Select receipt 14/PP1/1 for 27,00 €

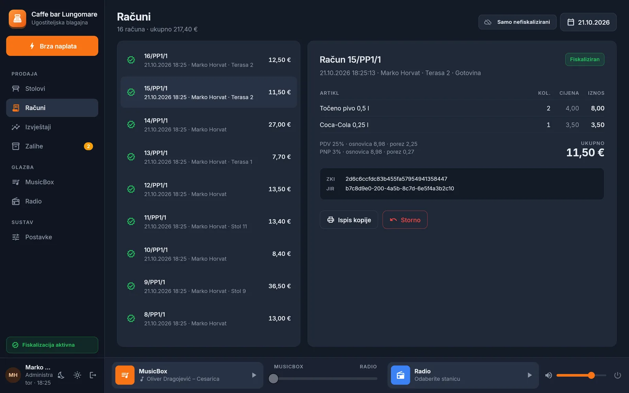click(209, 125)
